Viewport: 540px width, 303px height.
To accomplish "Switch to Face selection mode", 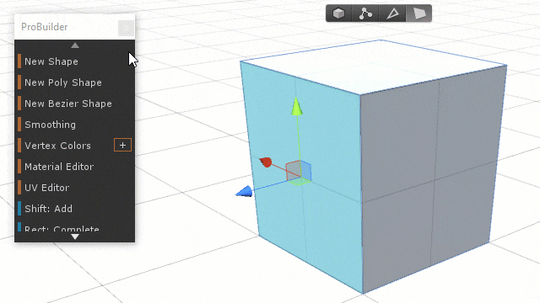I will (418, 13).
